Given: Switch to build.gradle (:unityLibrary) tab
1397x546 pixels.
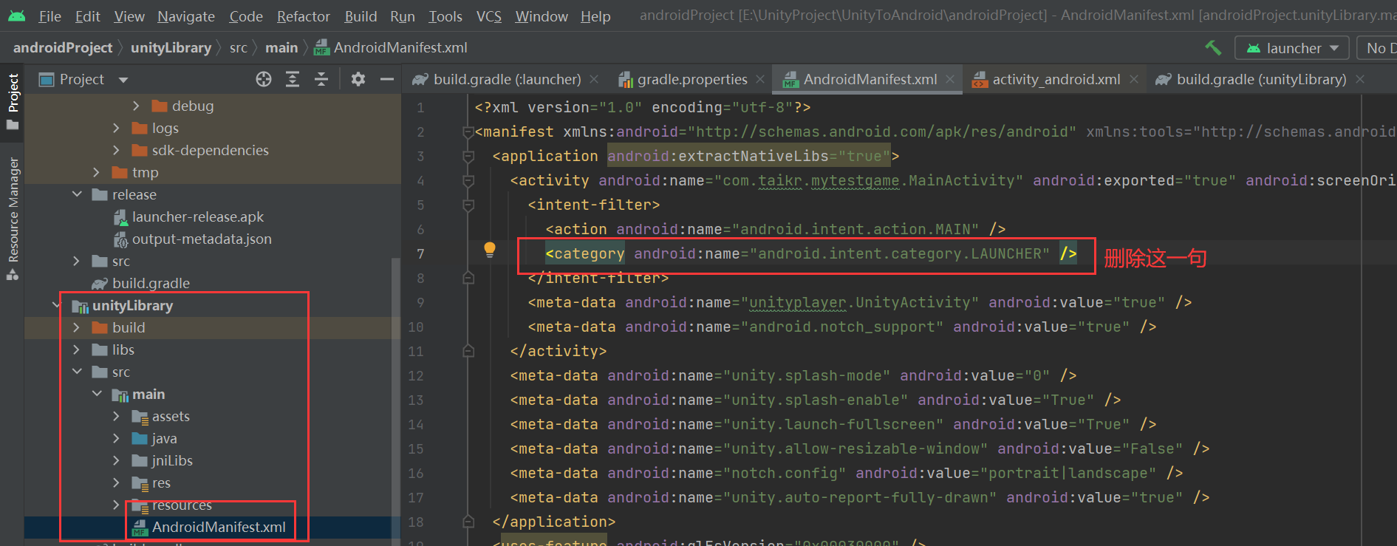Looking at the screenshot, I should click(x=1261, y=80).
